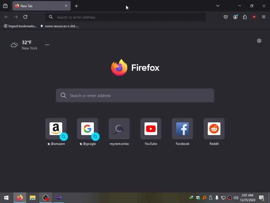The image size is (270, 203).
Task: Open the @google search shortcut tile
Action: click(x=88, y=132)
